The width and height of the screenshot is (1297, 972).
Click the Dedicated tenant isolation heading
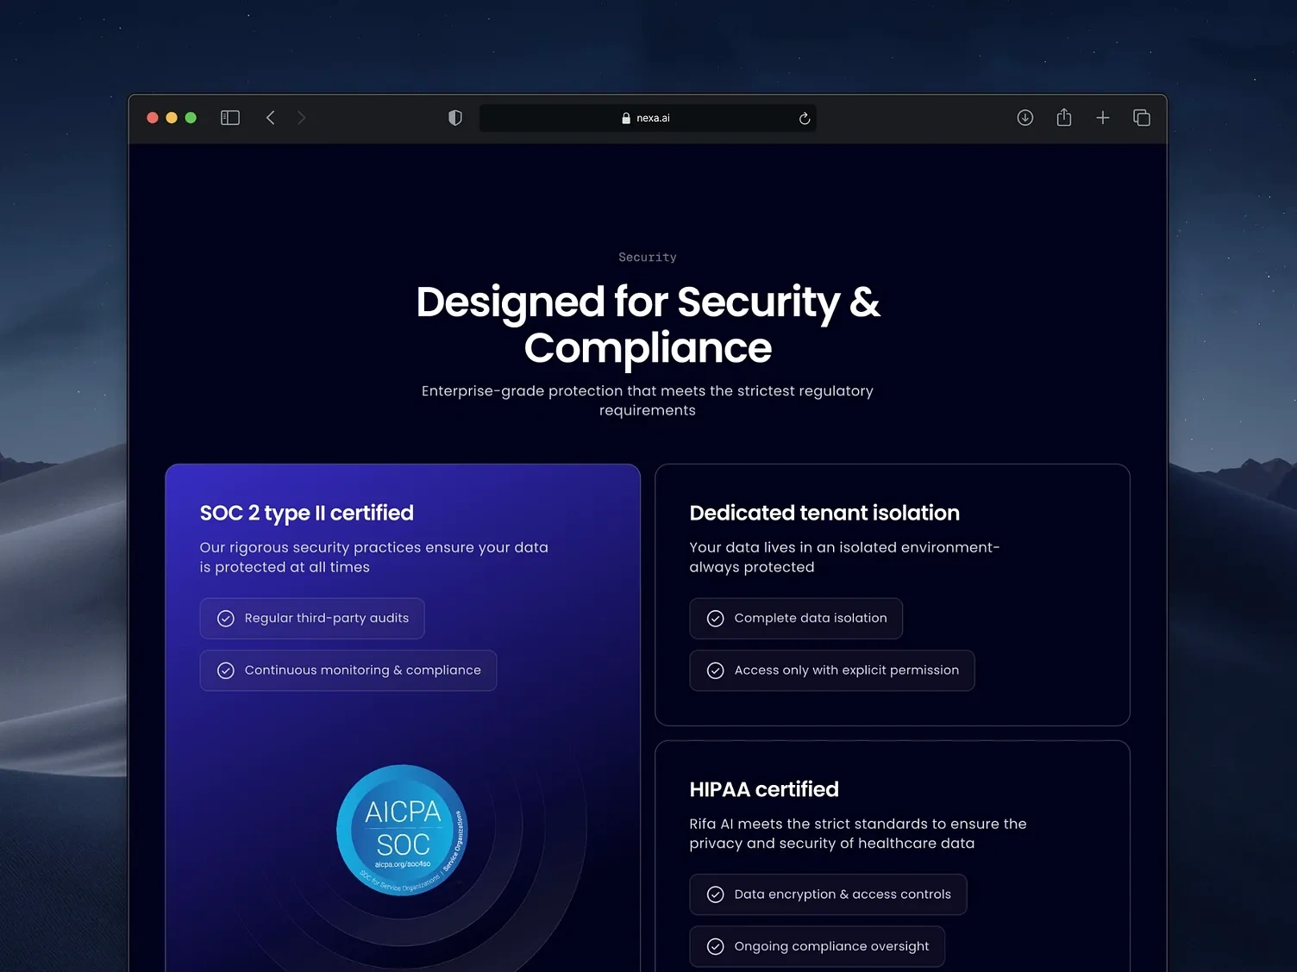coord(824,513)
